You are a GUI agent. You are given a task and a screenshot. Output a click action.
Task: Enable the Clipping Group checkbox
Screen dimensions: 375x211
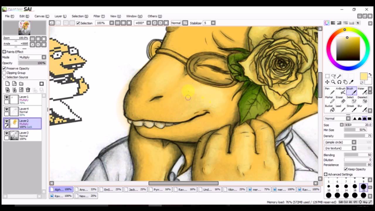pyautogui.click(x=4, y=73)
